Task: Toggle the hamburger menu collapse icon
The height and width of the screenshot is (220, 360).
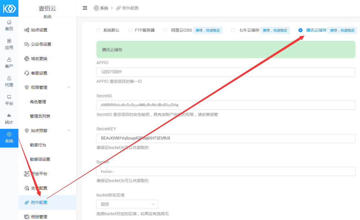Action: click(x=85, y=8)
